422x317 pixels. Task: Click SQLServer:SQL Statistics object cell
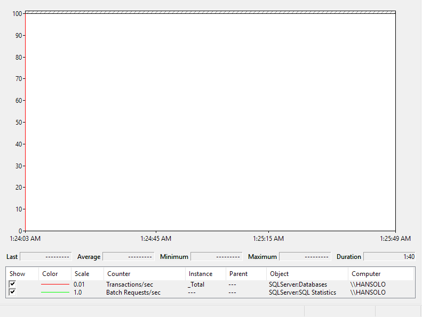[x=302, y=292]
